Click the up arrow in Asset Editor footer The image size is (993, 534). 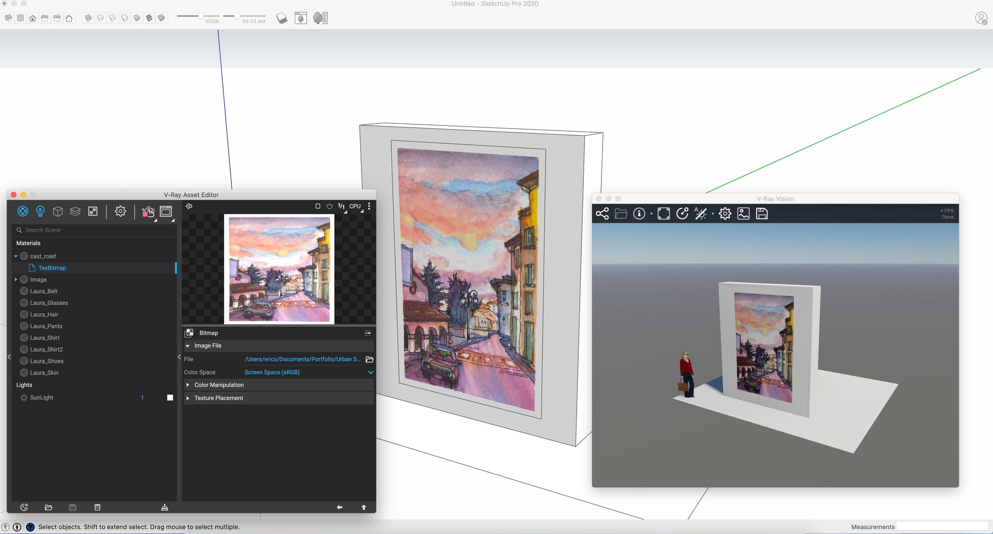pos(364,508)
